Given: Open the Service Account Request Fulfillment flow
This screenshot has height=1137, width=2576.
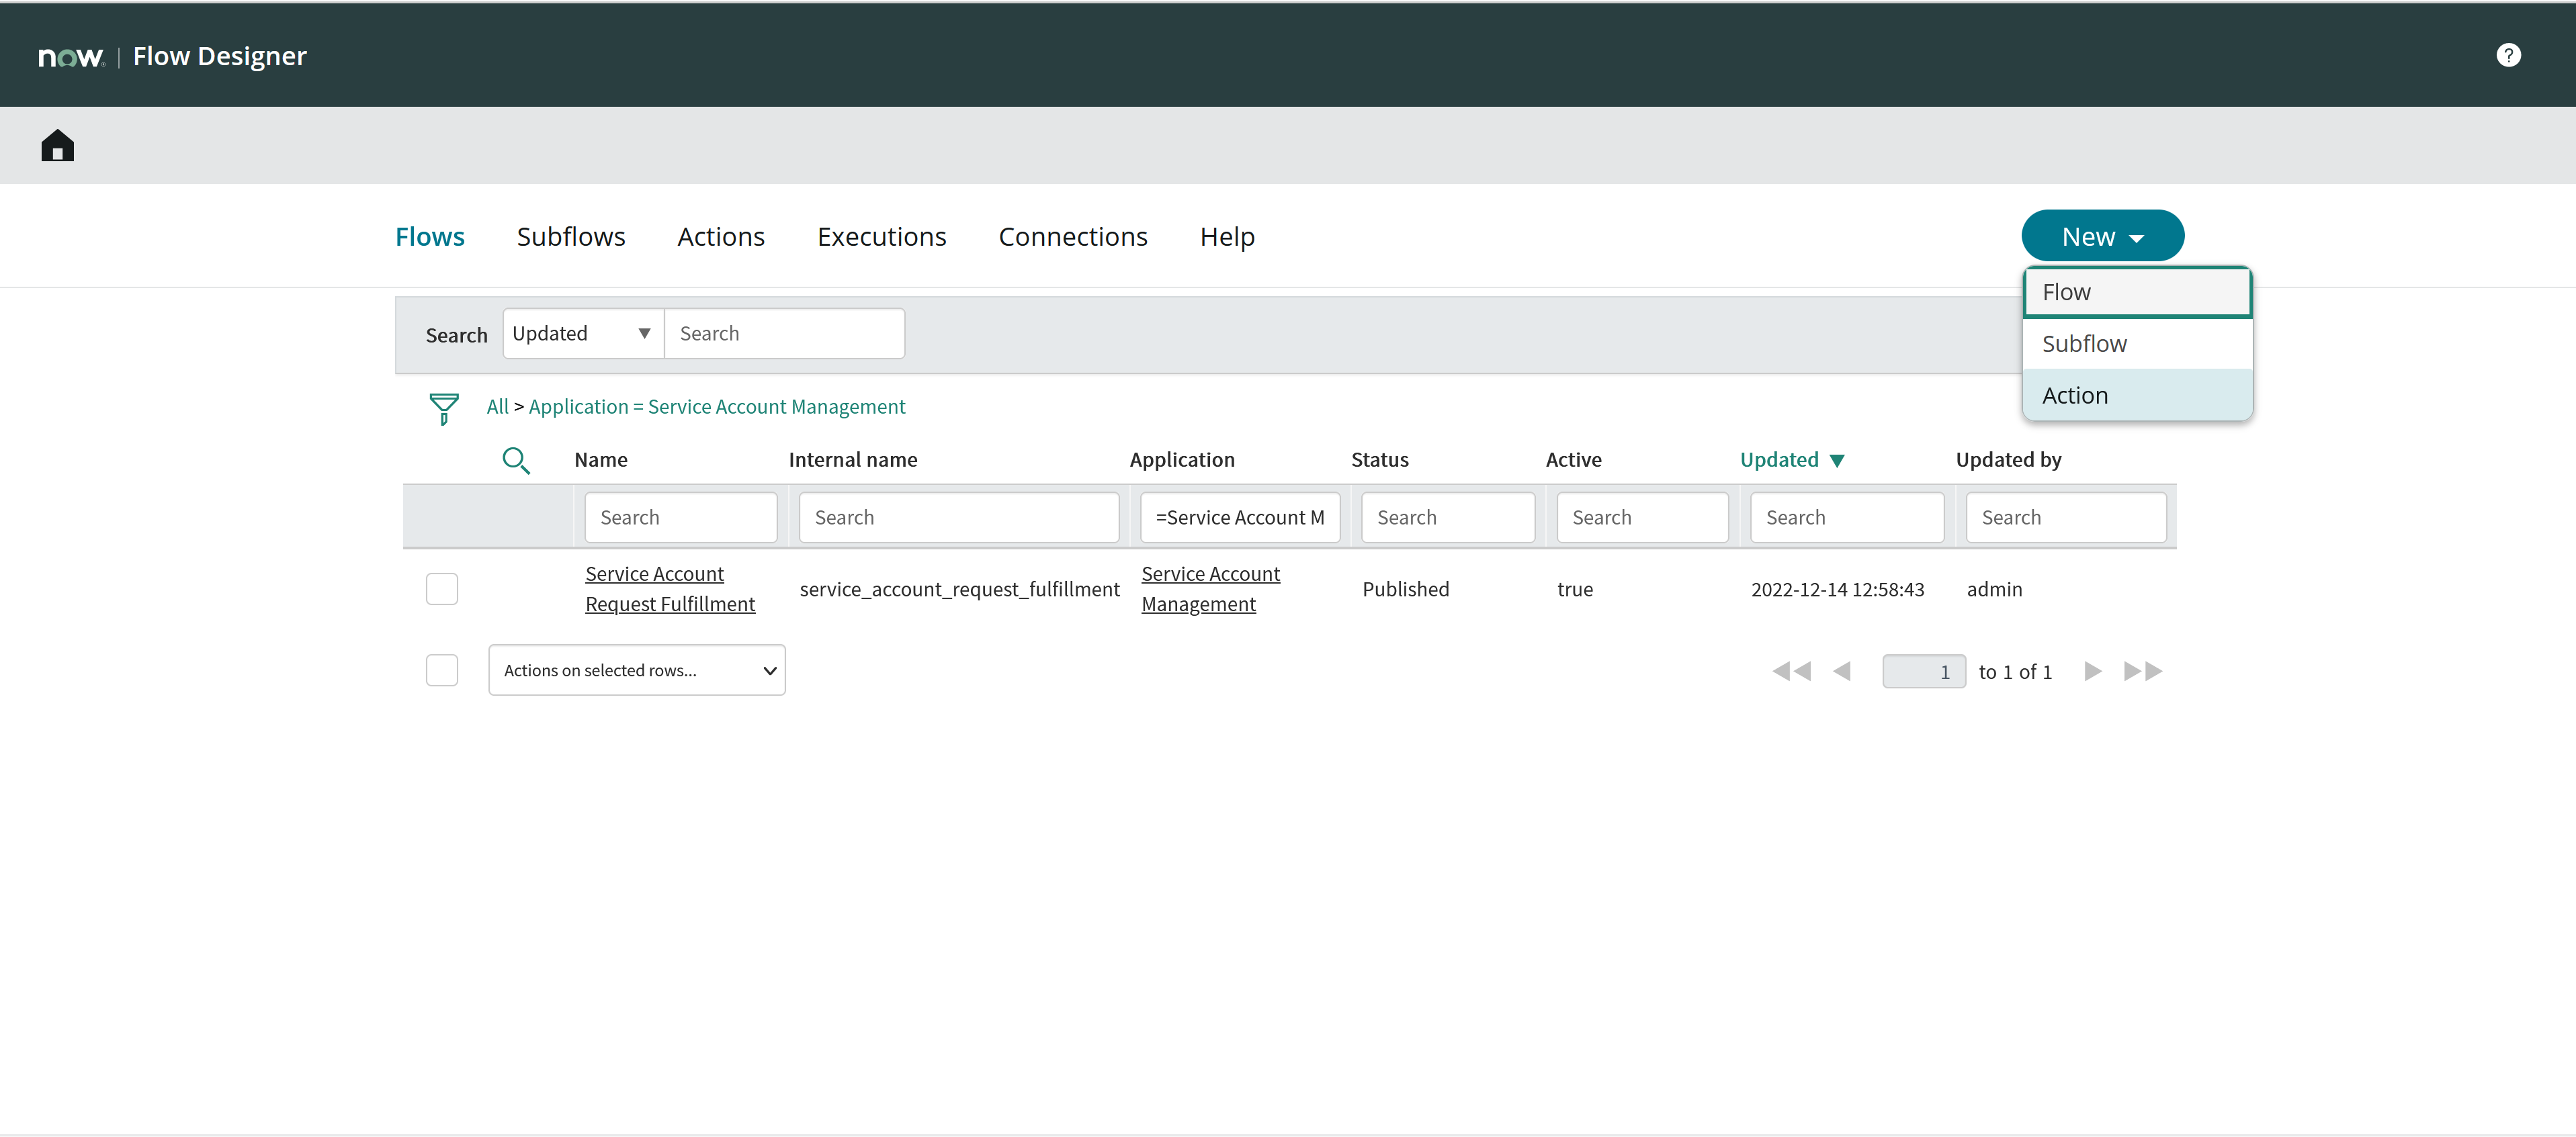Looking at the screenshot, I should (669, 588).
